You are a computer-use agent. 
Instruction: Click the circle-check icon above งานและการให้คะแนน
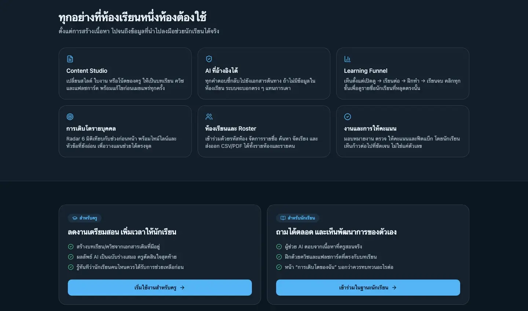(348, 117)
